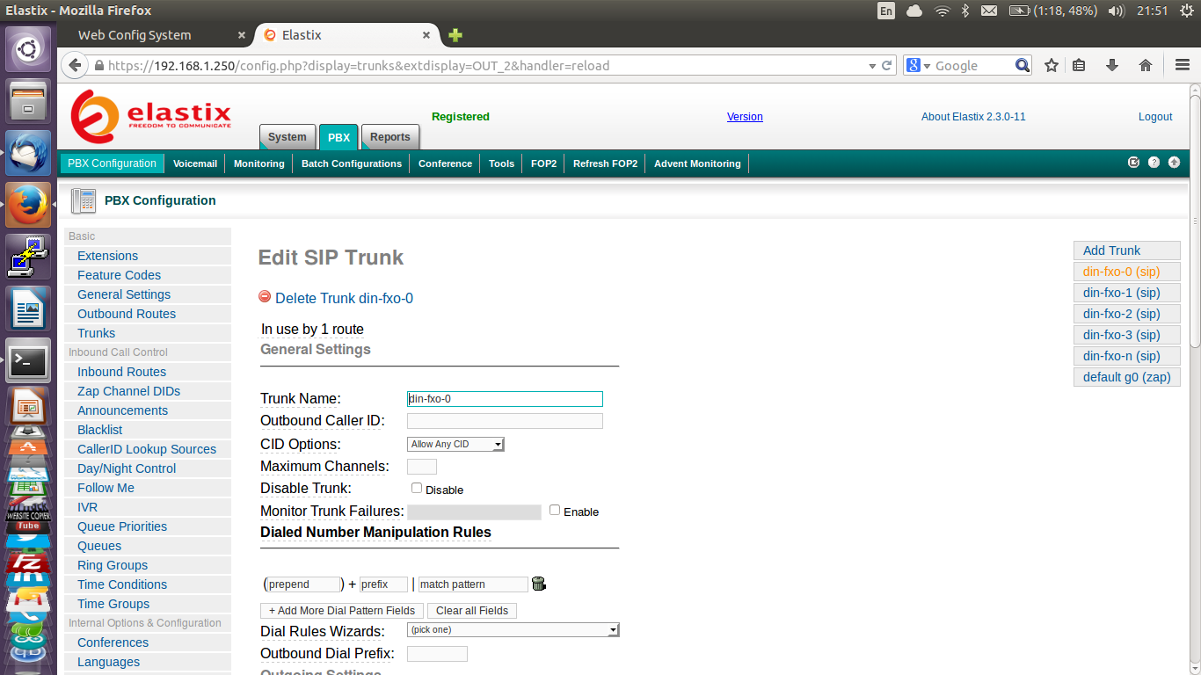Enable Monitor Trunk Failures checkbox
Image resolution: width=1201 pixels, height=675 pixels.
click(x=555, y=510)
